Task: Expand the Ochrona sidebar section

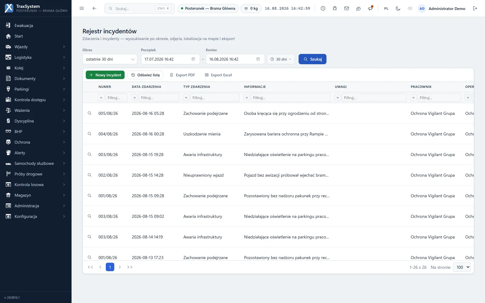Action: (x=36, y=142)
